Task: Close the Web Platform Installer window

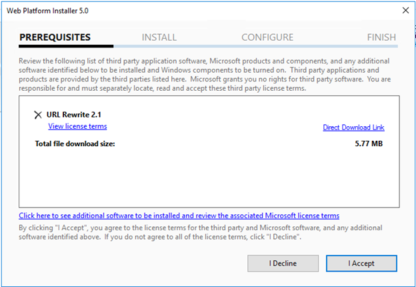Action: [405, 10]
